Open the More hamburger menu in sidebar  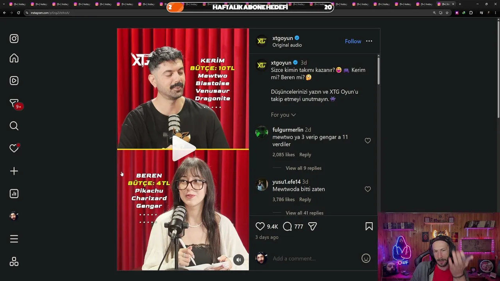click(x=14, y=239)
